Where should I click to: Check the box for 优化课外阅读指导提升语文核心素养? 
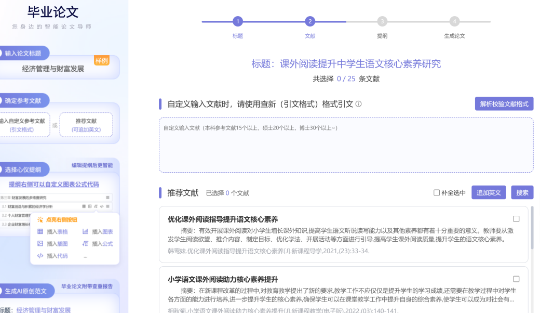pos(516,218)
